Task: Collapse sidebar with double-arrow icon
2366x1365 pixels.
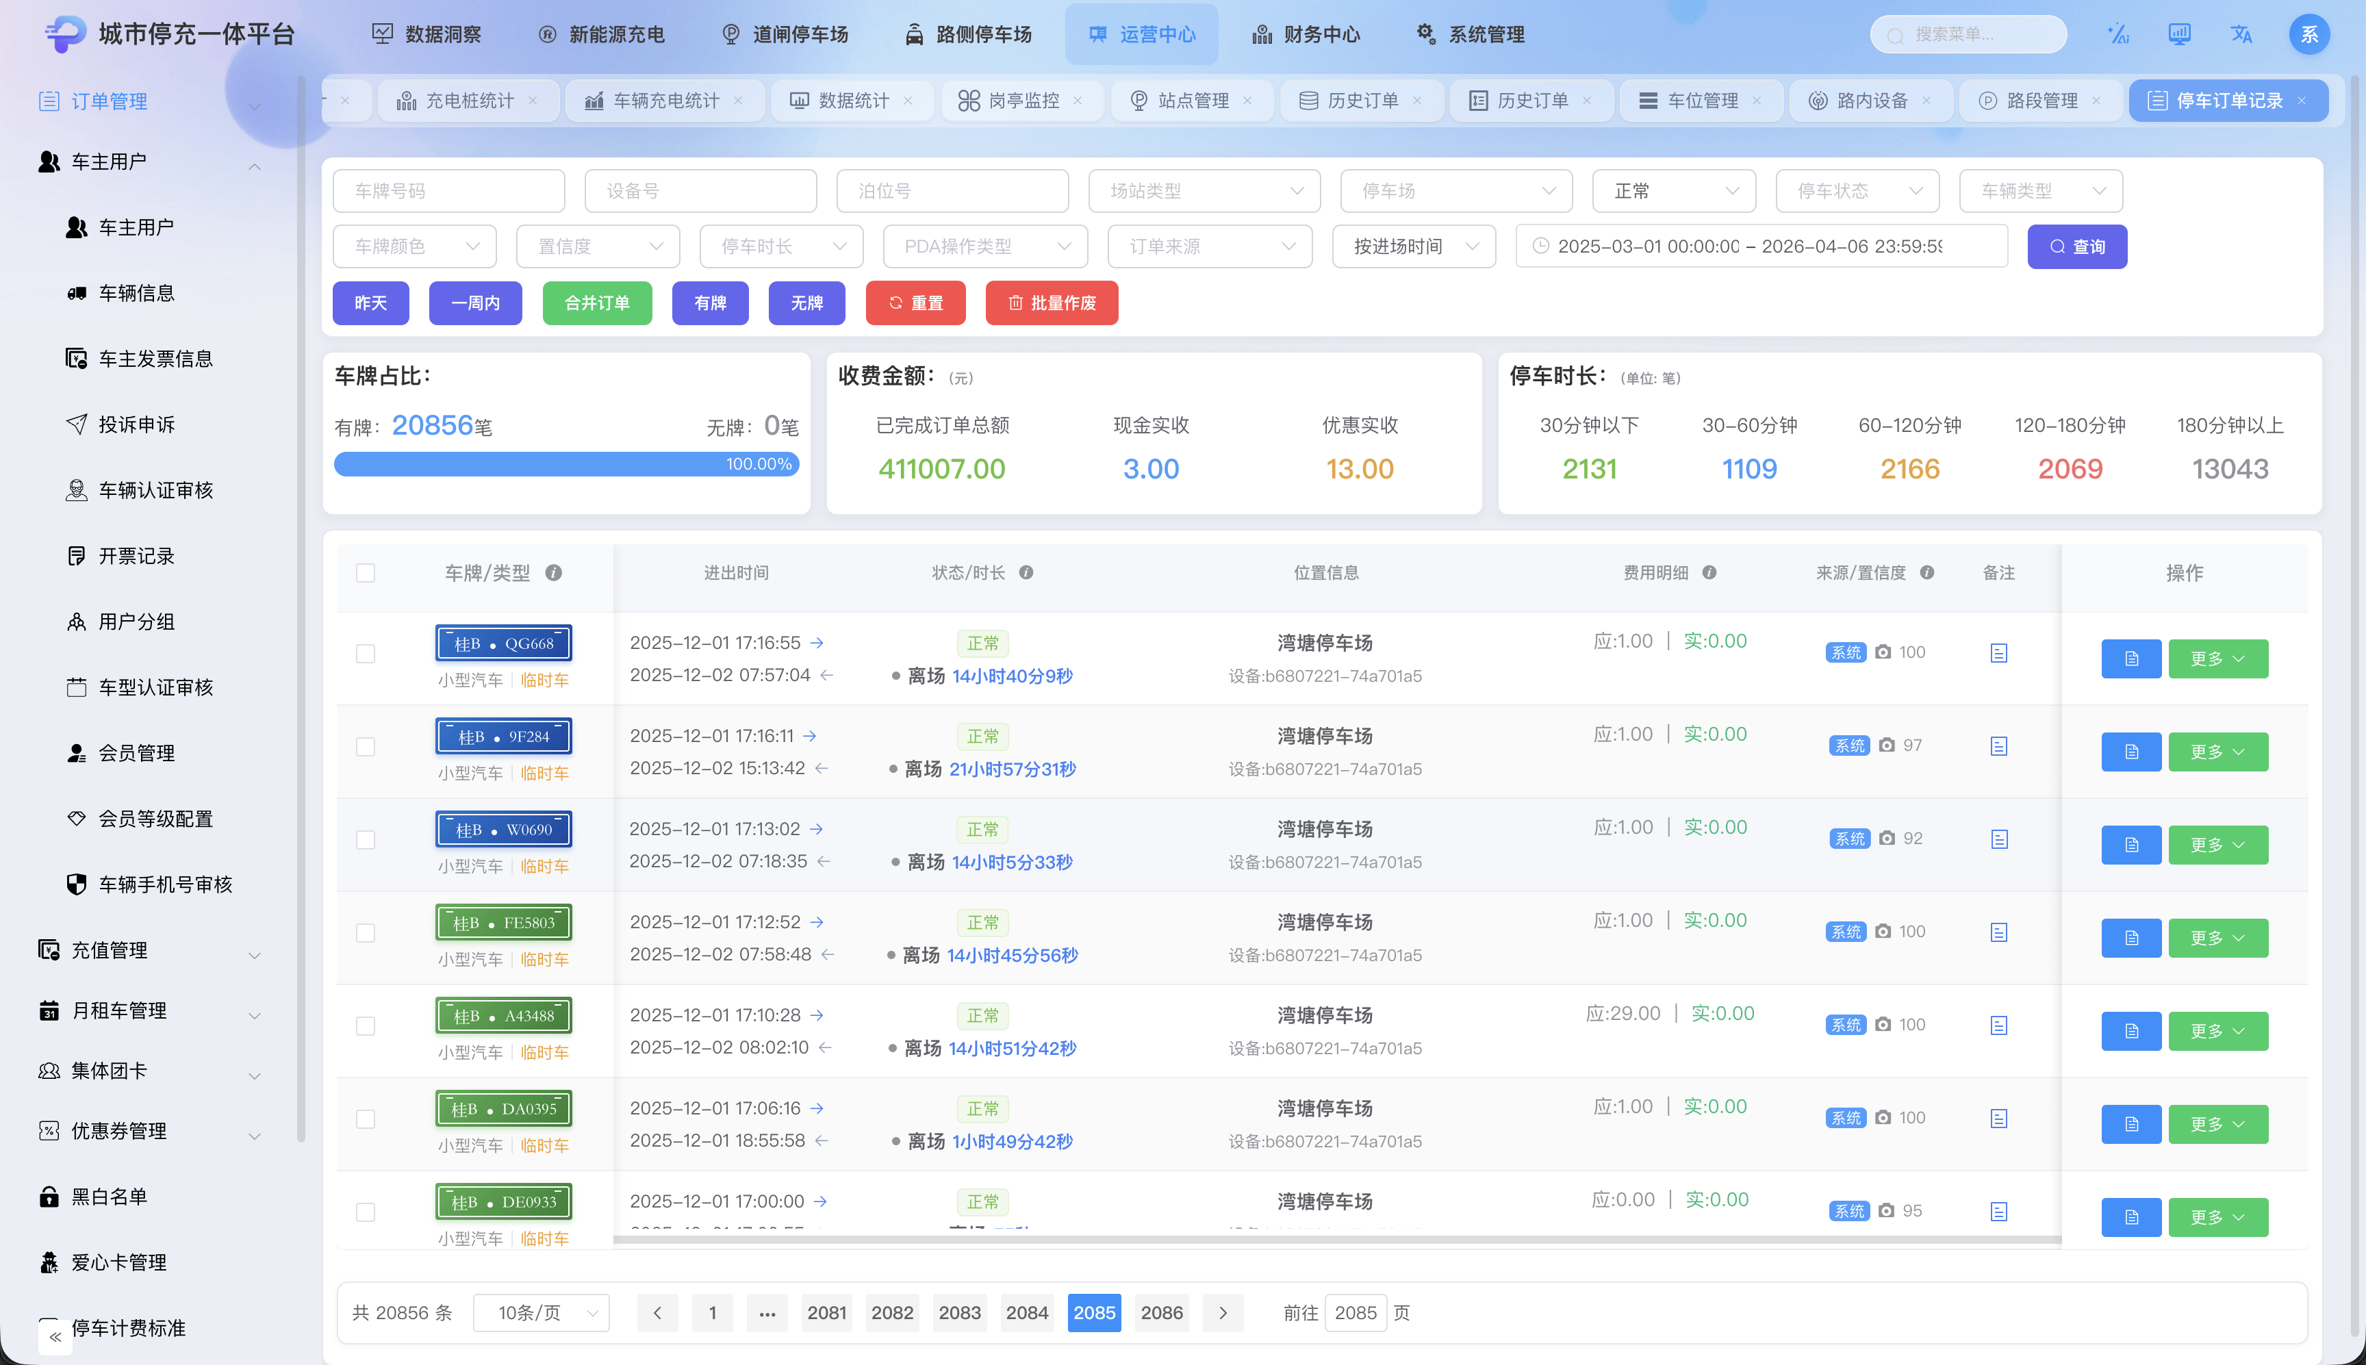Action: (55, 1337)
